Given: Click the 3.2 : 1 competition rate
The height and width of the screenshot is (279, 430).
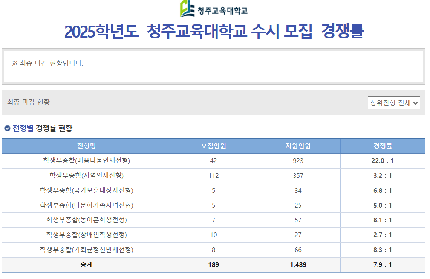Looking at the screenshot, I should coord(383,175).
